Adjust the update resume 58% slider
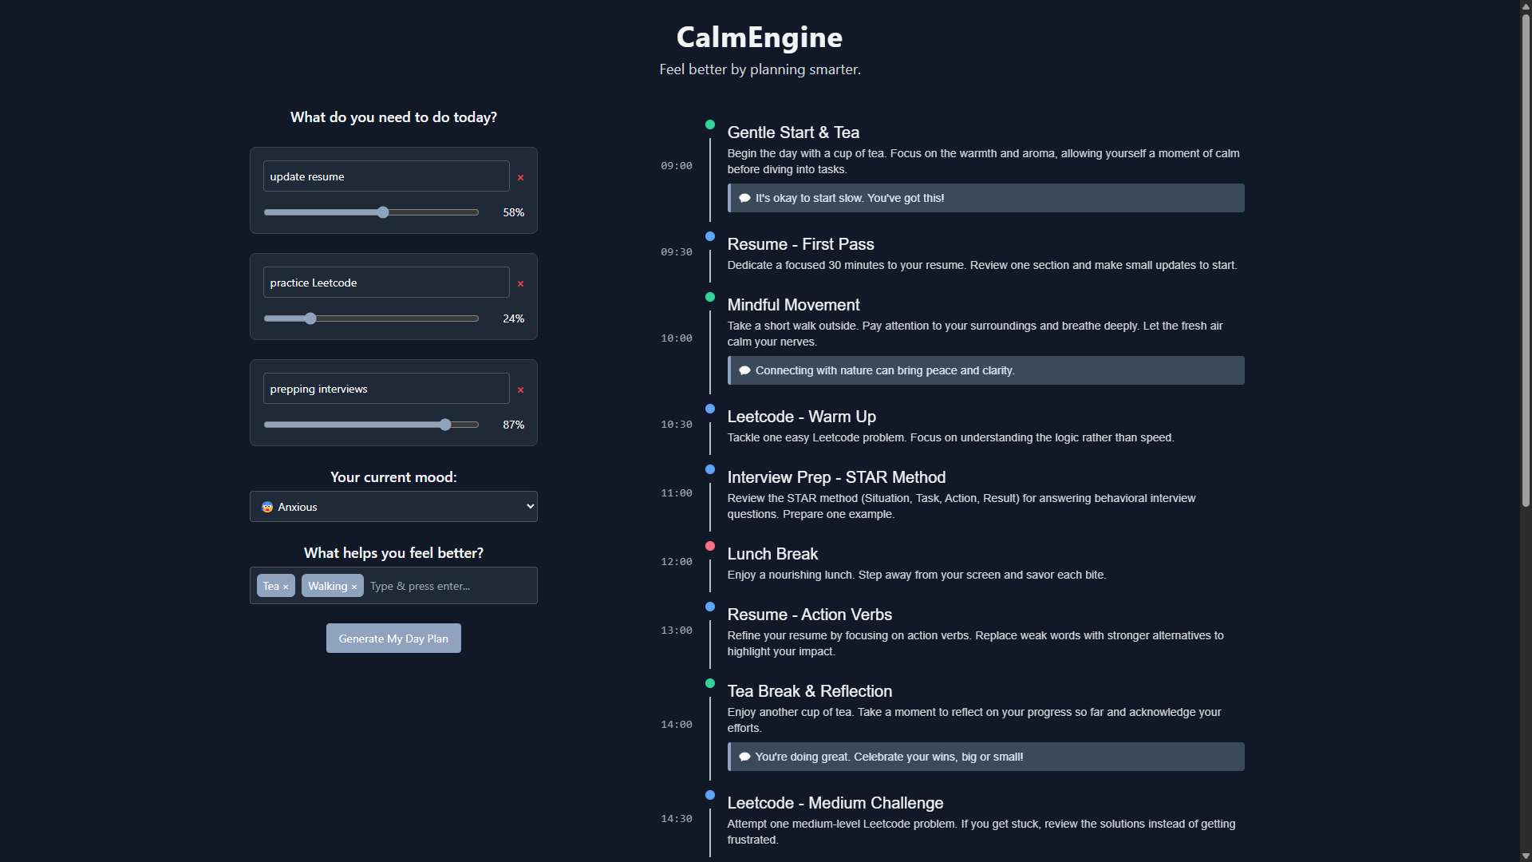This screenshot has width=1532, height=862. [x=383, y=212]
